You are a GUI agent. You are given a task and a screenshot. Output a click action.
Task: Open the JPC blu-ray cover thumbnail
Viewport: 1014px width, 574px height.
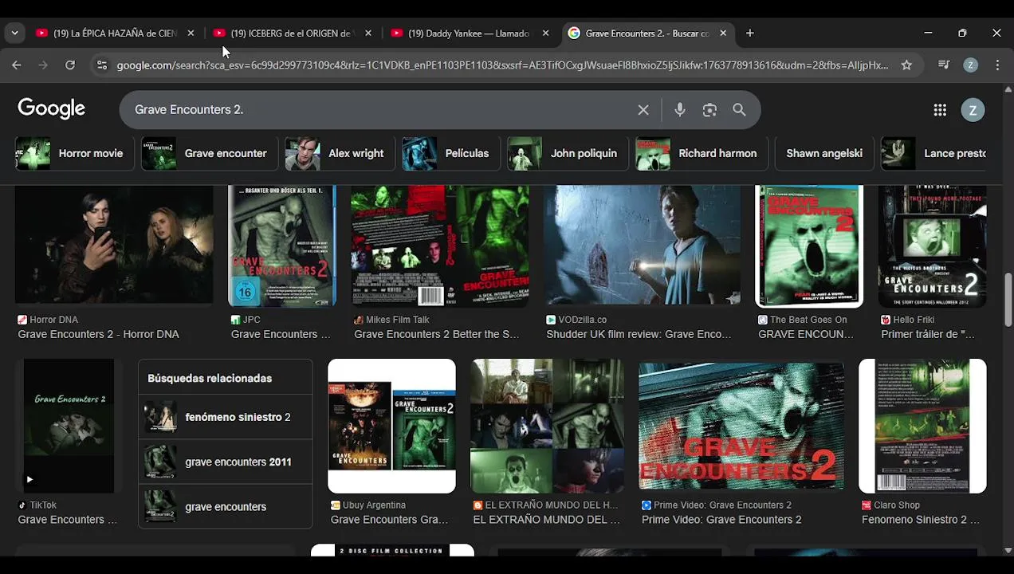click(282, 246)
